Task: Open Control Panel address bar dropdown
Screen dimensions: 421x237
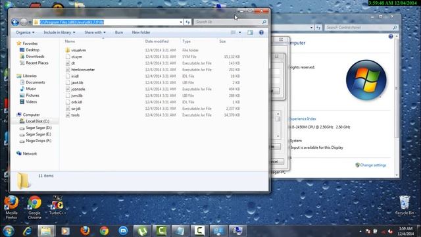Action: [311, 28]
